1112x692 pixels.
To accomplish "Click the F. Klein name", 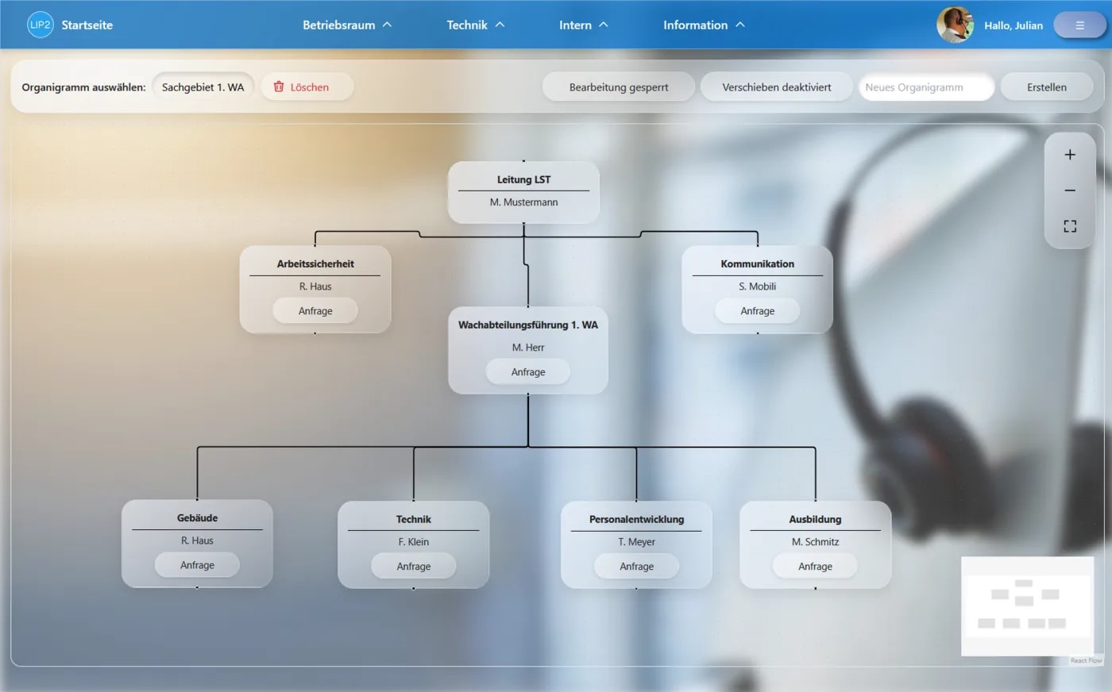I will pos(414,542).
